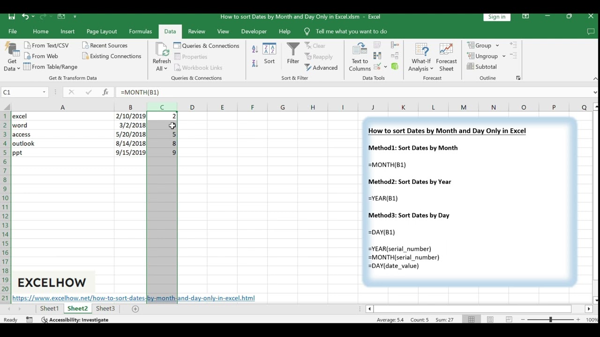
Task: Click From Web import
Action: [40, 56]
